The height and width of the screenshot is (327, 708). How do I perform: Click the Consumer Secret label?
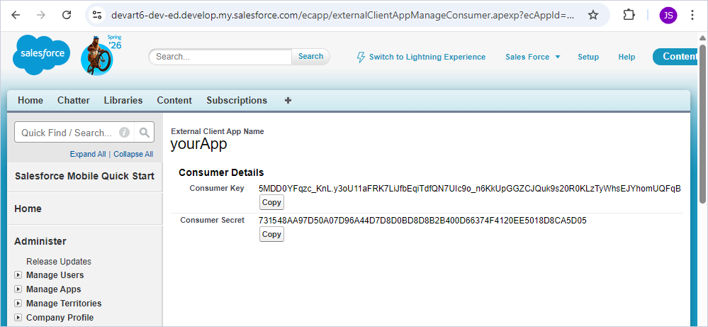(212, 220)
